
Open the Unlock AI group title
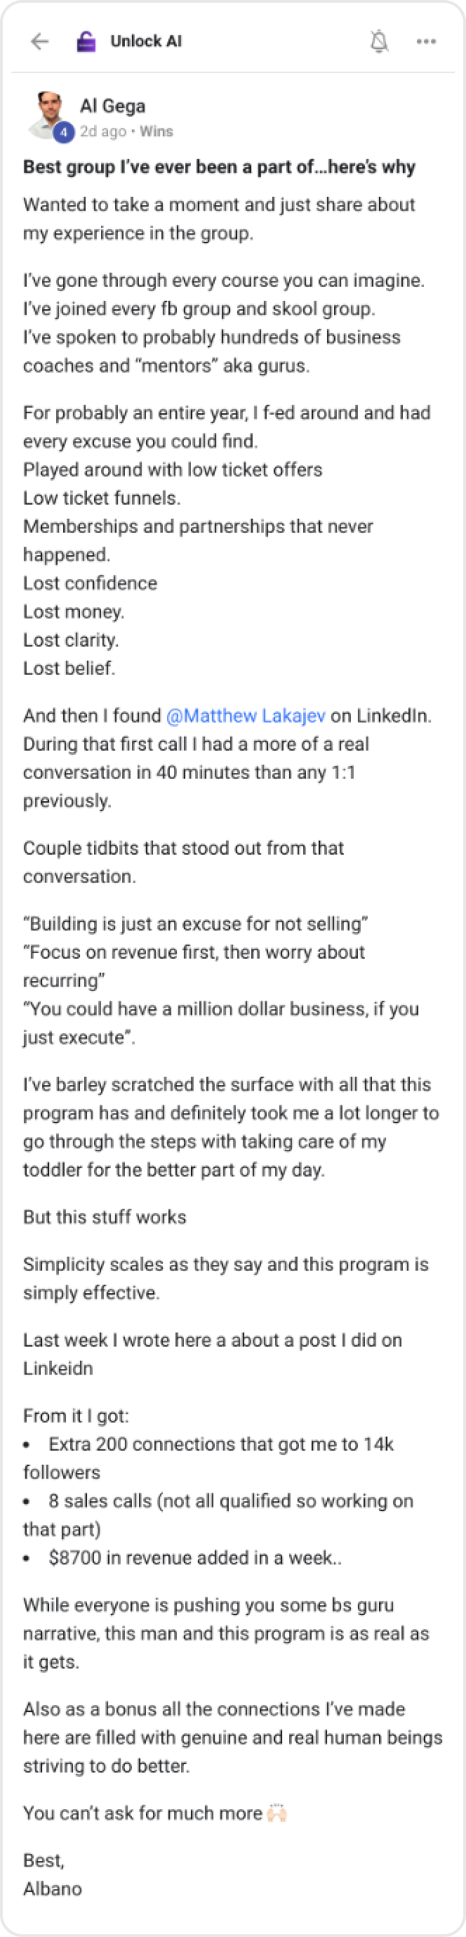click(145, 41)
